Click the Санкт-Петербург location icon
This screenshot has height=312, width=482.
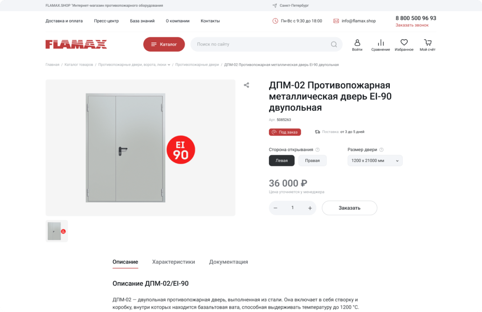pos(275,5)
